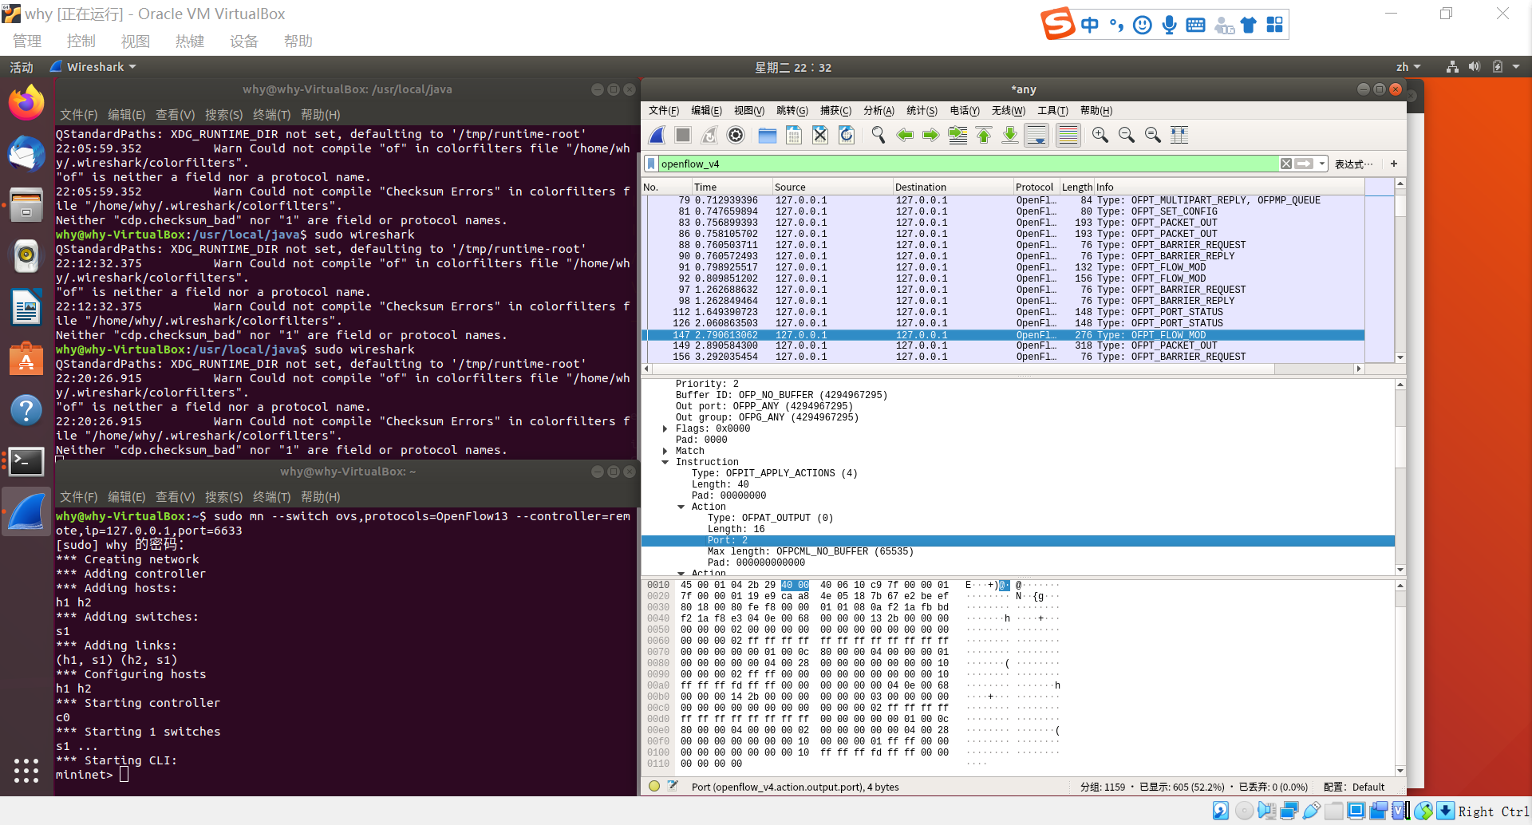
Task: Toggle packet list colorization
Action: 1068,136
